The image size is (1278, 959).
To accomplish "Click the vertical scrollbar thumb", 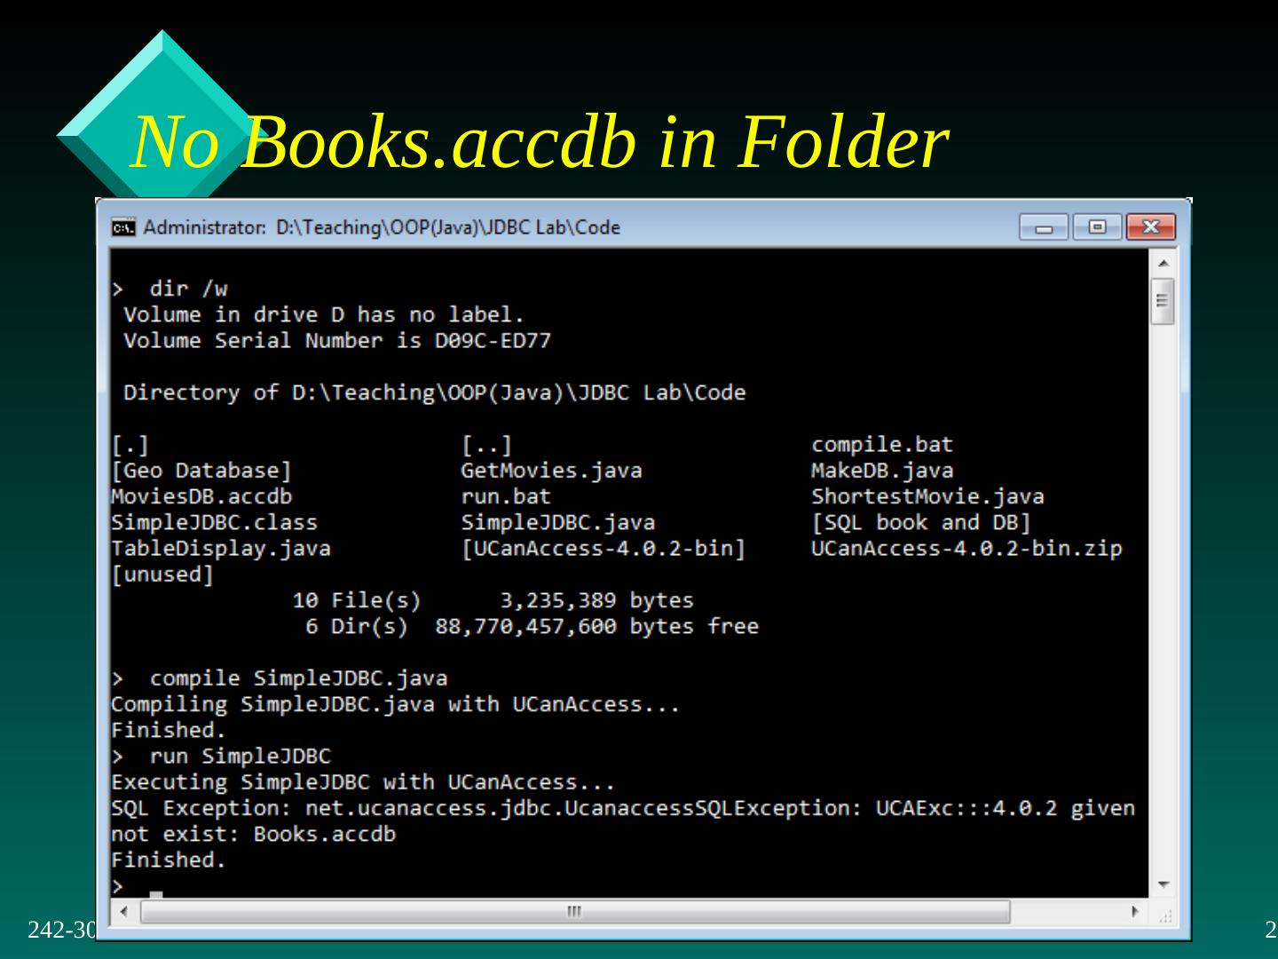I will point(1163,302).
